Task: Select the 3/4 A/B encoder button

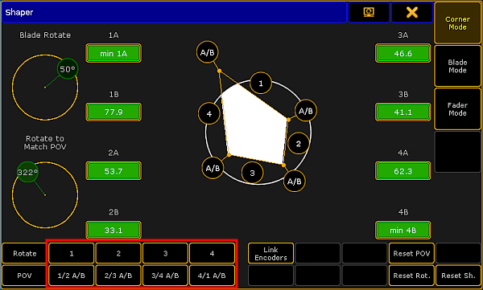Action: pyautogui.click(x=165, y=276)
